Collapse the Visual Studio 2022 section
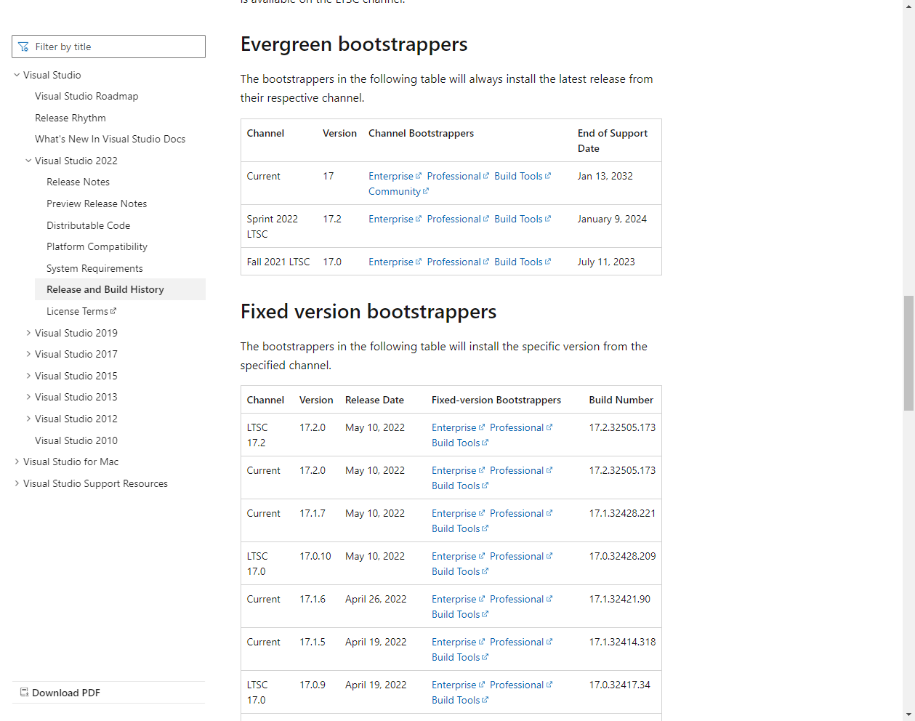This screenshot has height=721, width=915. (28, 161)
